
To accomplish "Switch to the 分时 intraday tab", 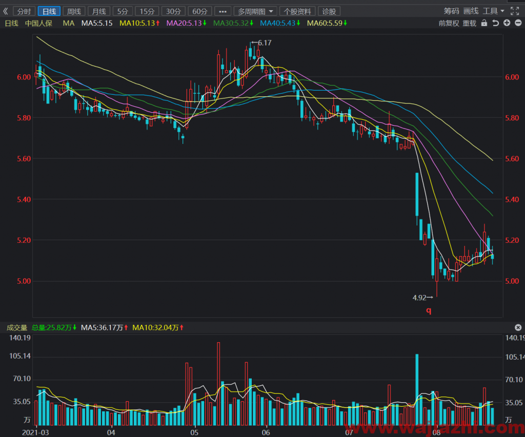I will 24,11.
